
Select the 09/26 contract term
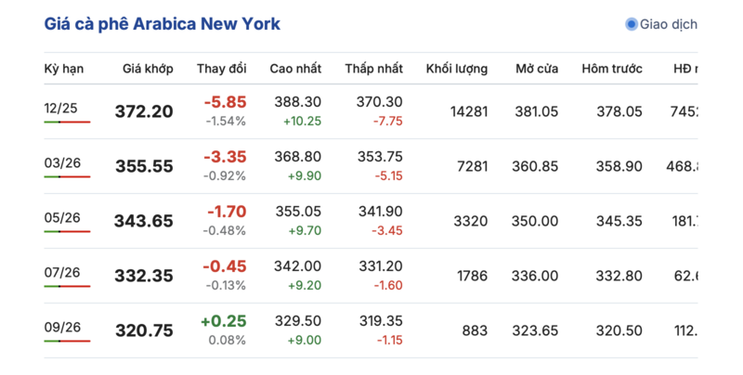(63, 327)
